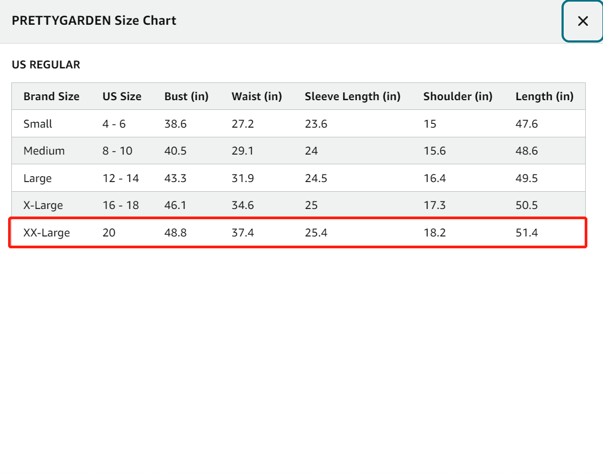603x474 pixels.
Task: Click the 'PRETTYGARDEN Size Chart' title
Action: pyautogui.click(x=94, y=20)
